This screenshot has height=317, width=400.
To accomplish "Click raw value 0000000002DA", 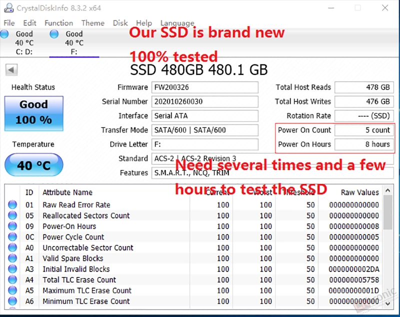I will 354,269.
